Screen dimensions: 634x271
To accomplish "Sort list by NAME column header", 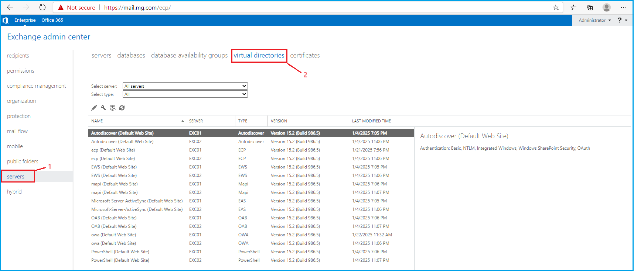I will pos(97,121).
